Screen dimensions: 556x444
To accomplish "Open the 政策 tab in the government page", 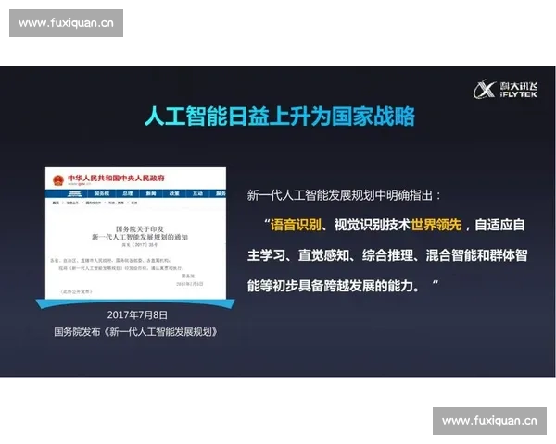I will coord(174,193).
